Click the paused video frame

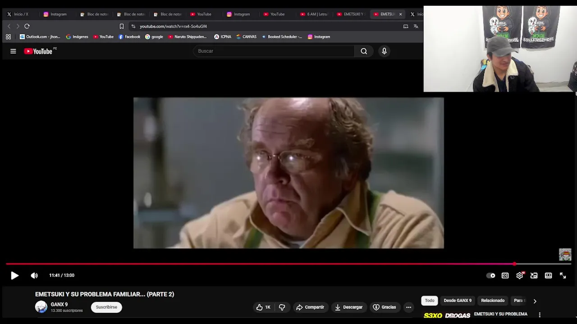point(288,173)
